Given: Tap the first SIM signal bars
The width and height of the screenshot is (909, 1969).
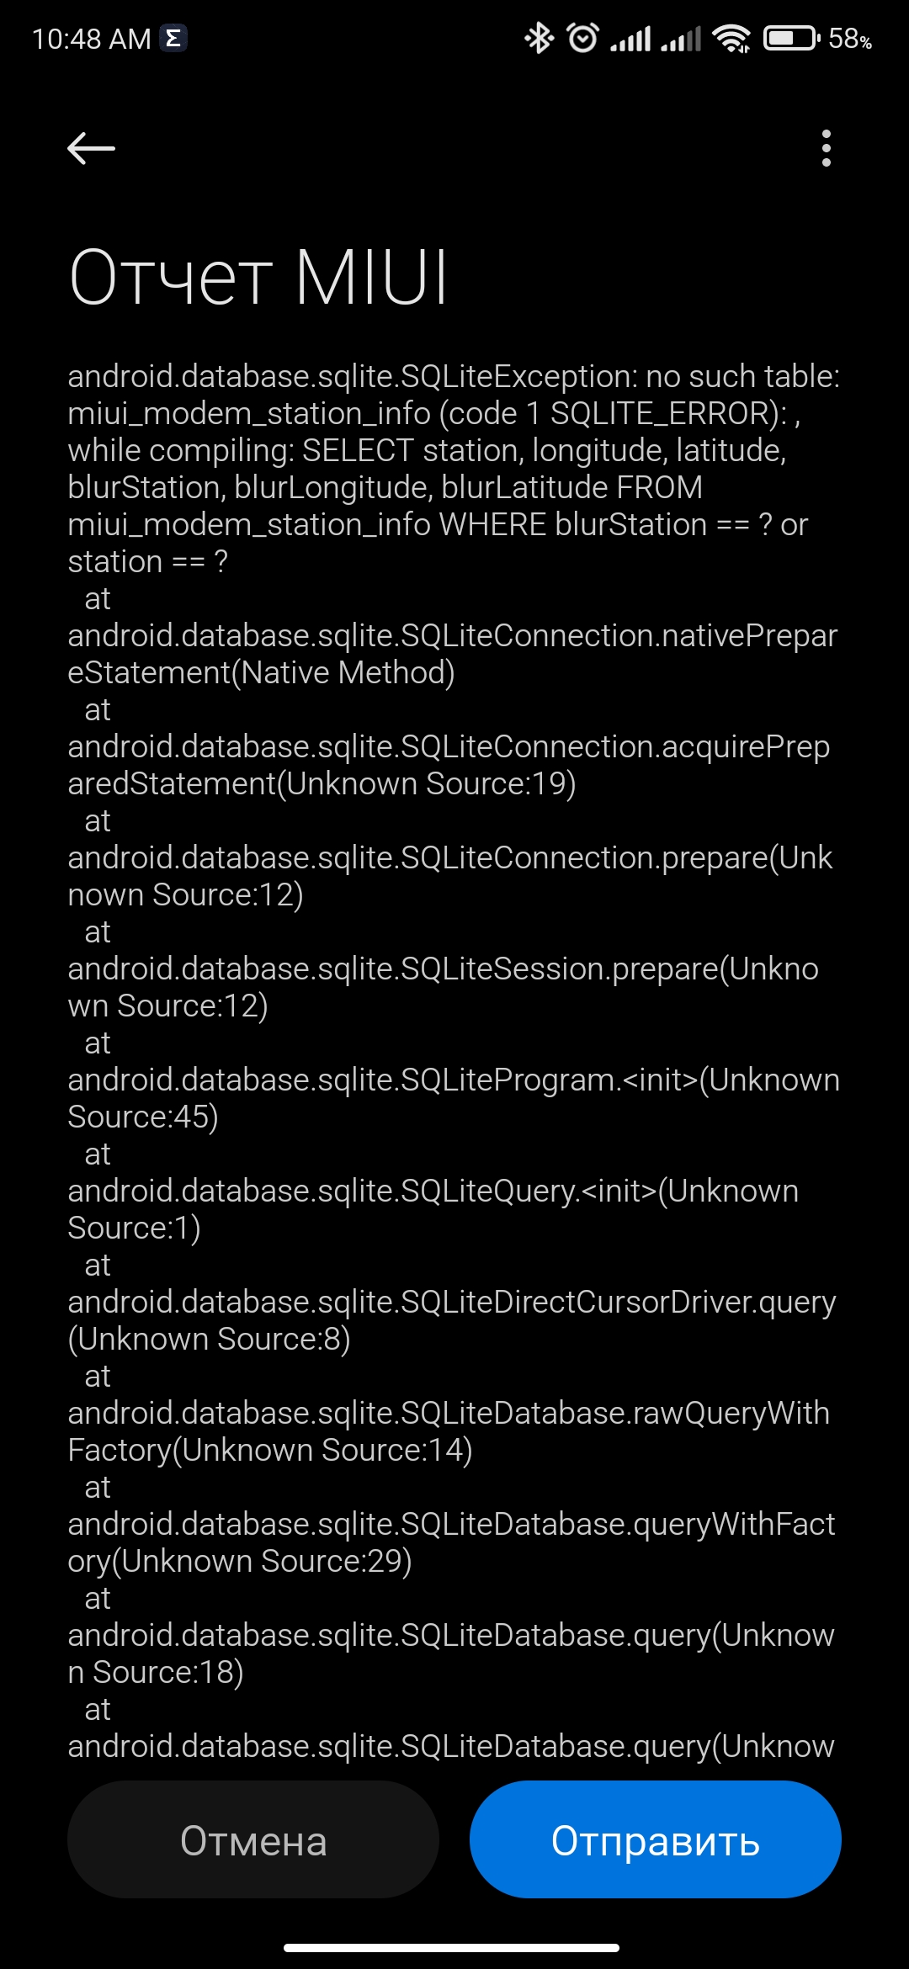Looking at the screenshot, I should (630, 39).
